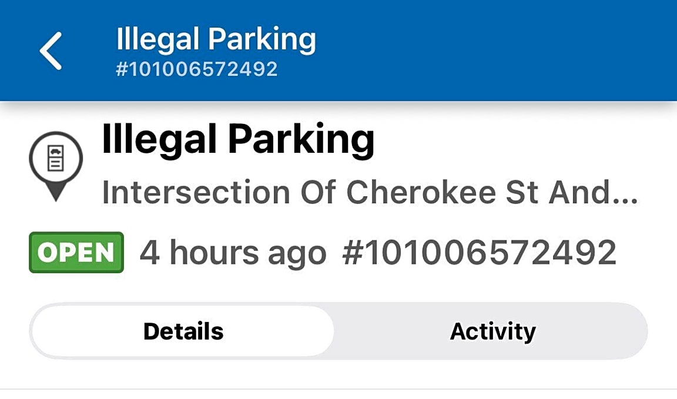
Task: Click the empty right side of the blue header
Action: pyautogui.click(x=529, y=51)
